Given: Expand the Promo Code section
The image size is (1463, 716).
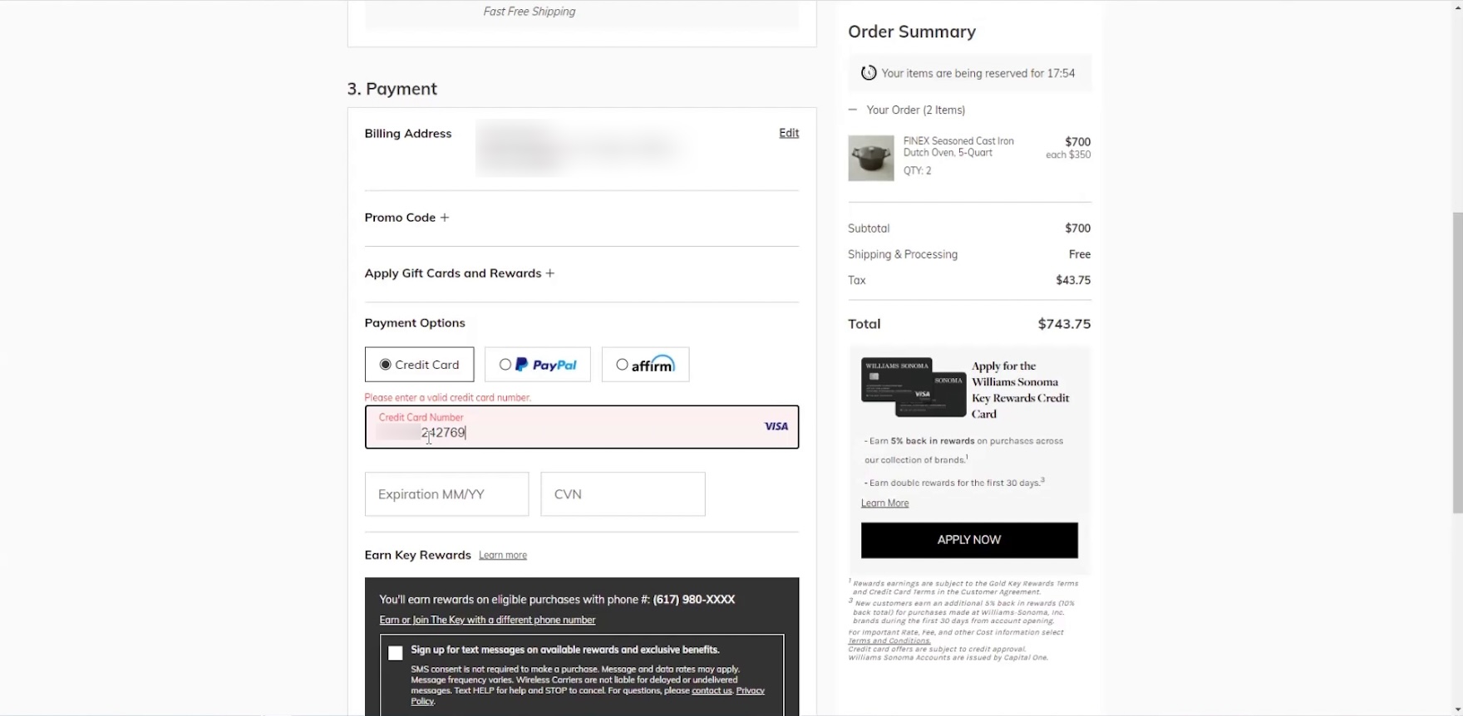Looking at the screenshot, I should click(400, 218).
